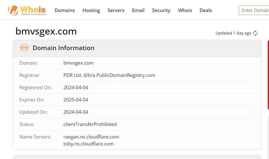The width and height of the screenshot is (269, 159).
Task: Open the Domains menu
Action: point(65,10)
